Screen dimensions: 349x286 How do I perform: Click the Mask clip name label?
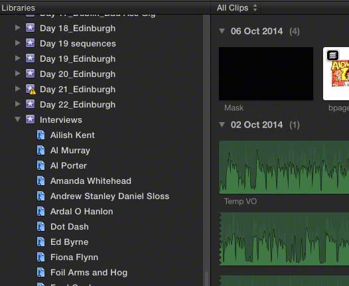pyautogui.click(x=234, y=108)
